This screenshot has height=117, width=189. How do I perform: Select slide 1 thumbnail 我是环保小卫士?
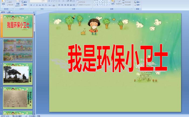tap(18, 26)
